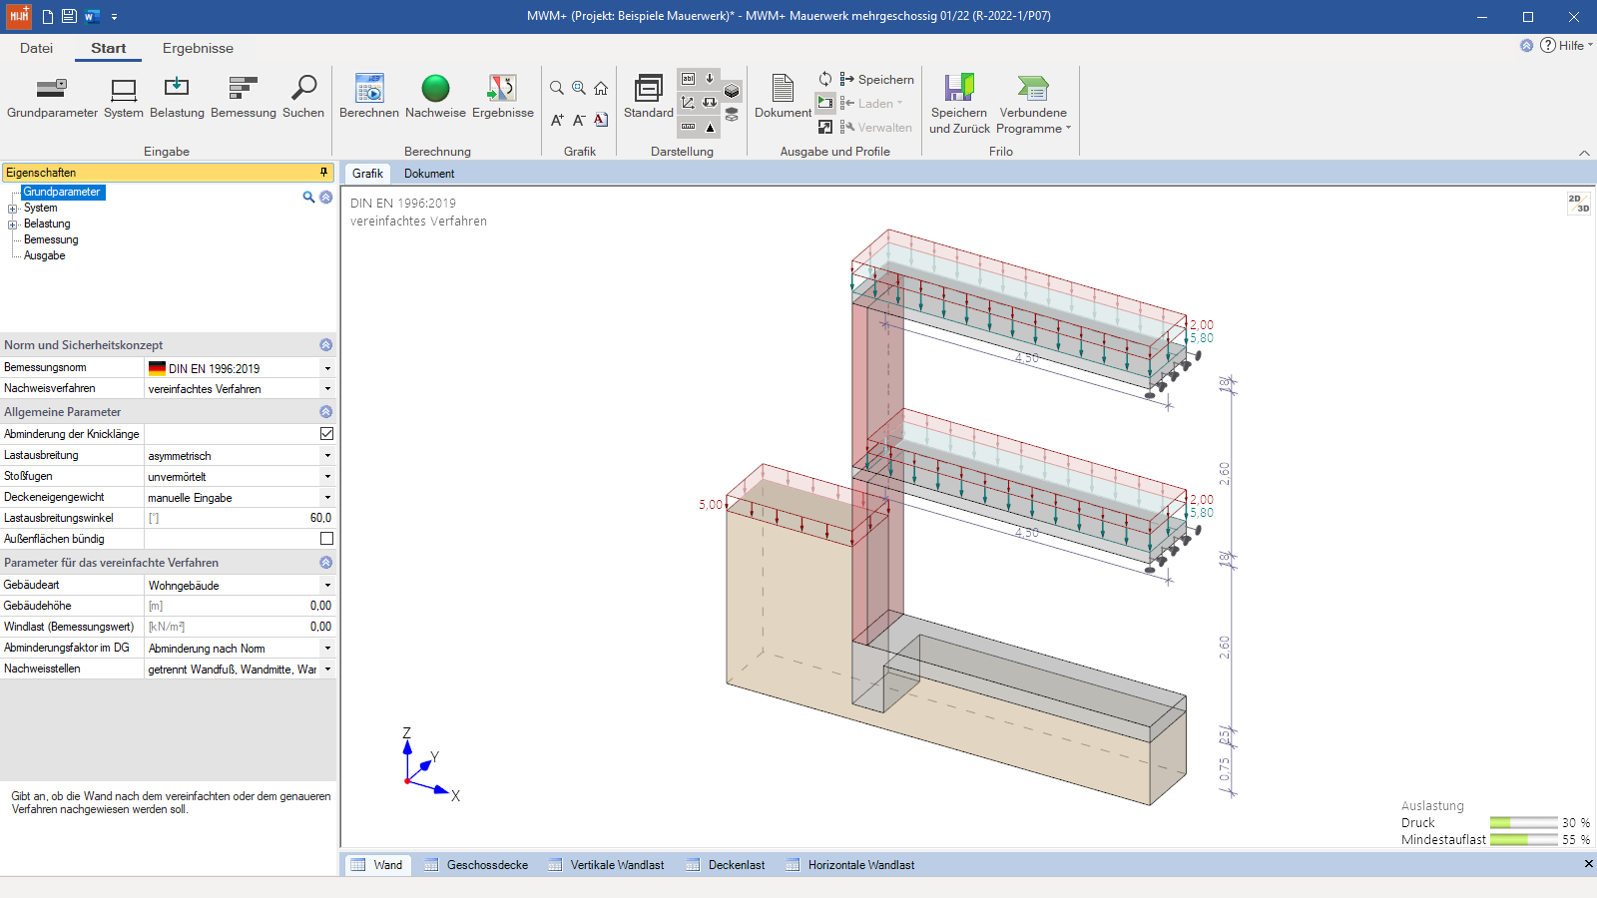1597x898 pixels.
Task: Open the Belastung ribbon button
Action: click(x=177, y=98)
